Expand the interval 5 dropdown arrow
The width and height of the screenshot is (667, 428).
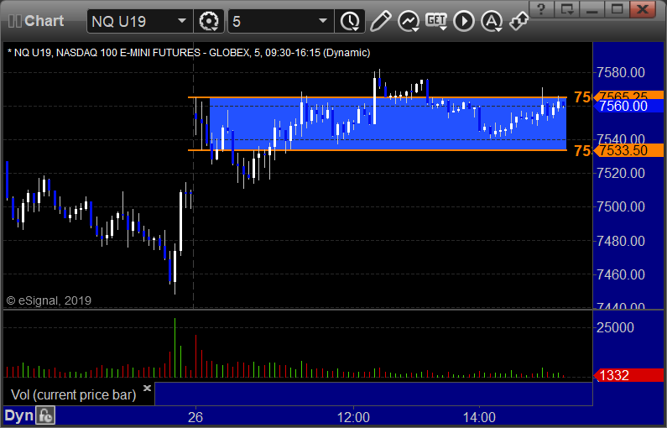coord(323,21)
